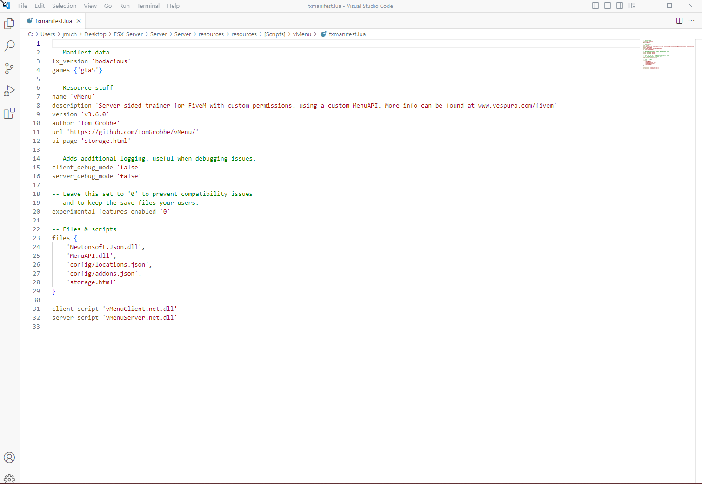Open the Manage gear icon
702x484 pixels.
click(x=9, y=479)
